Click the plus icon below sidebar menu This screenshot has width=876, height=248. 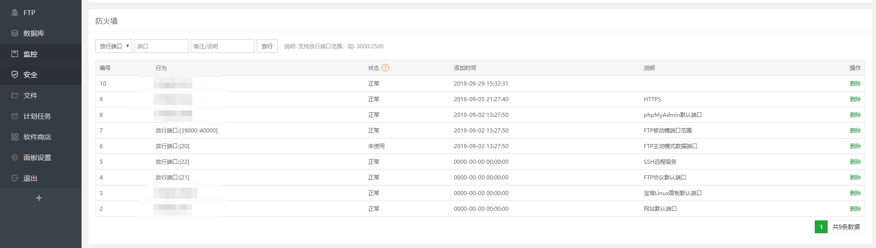(x=39, y=198)
